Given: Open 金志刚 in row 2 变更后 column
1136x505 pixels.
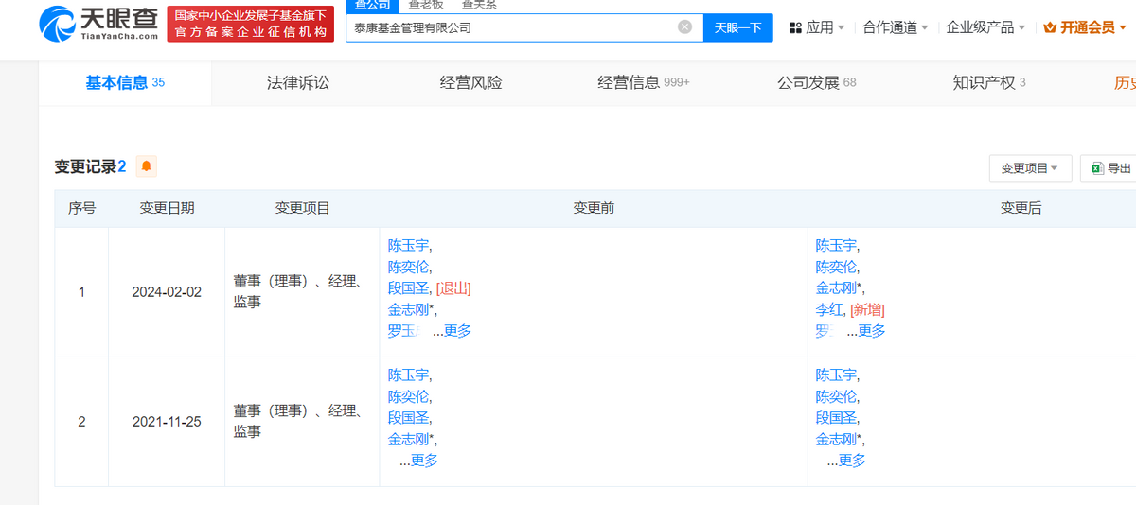Looking at the screenshot, I should [836, 439].
